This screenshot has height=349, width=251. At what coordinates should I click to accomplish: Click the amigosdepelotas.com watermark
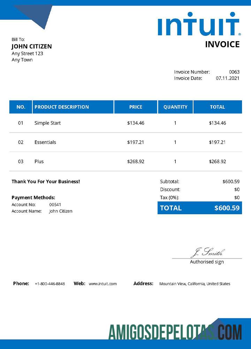(175, 332)
